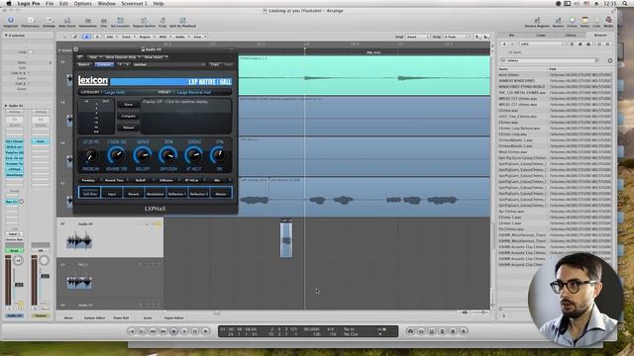Open the Drag mode dropdown
The image size is (634, 356).
click(456, 37)
